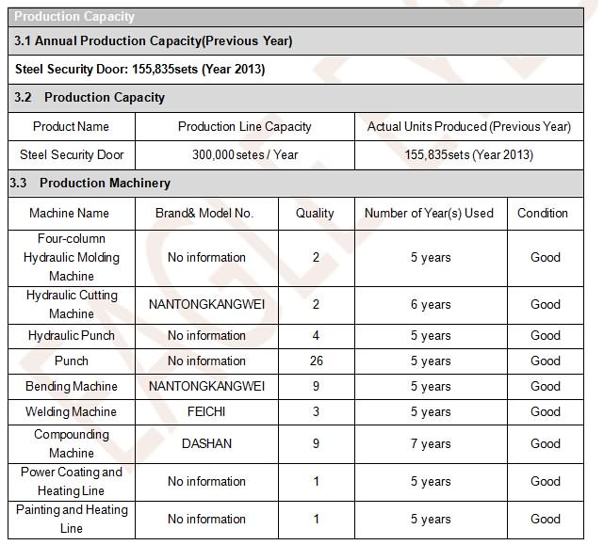Image resolution: width=604 pixels, height=545 pixels.
Task: Click 'Four-column Hydraulic Molding Machine' cell
Action: (x=72, y=258)
